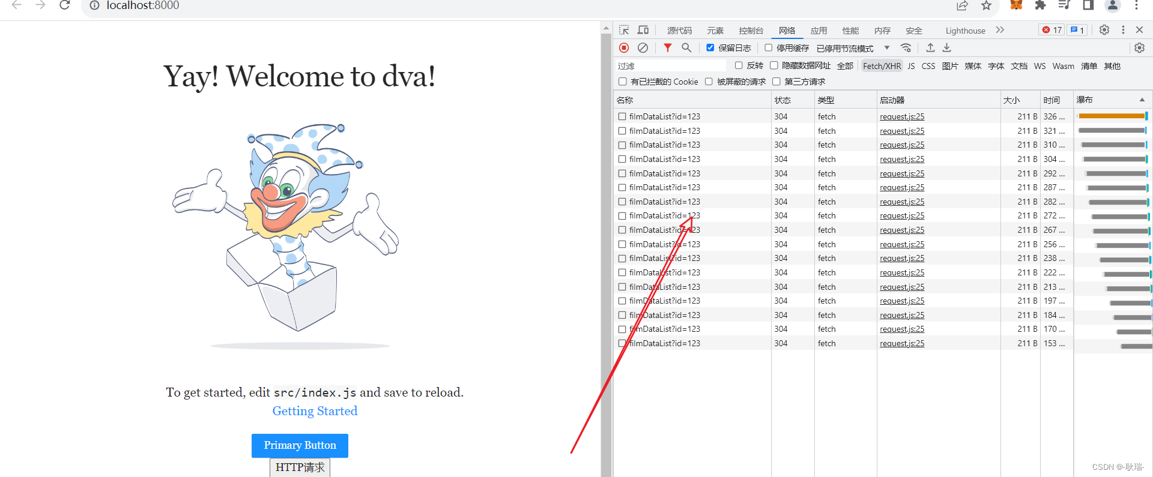Share this page from the address bar

(x=963, y=5)
